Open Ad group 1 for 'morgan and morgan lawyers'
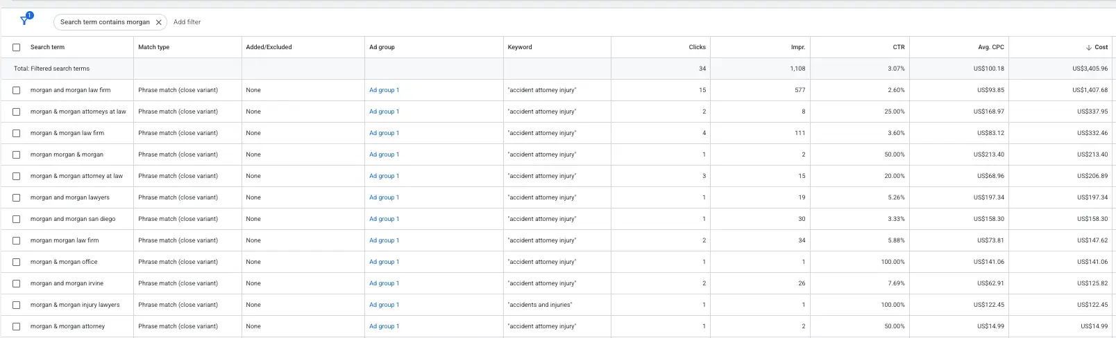 [384, 197]
